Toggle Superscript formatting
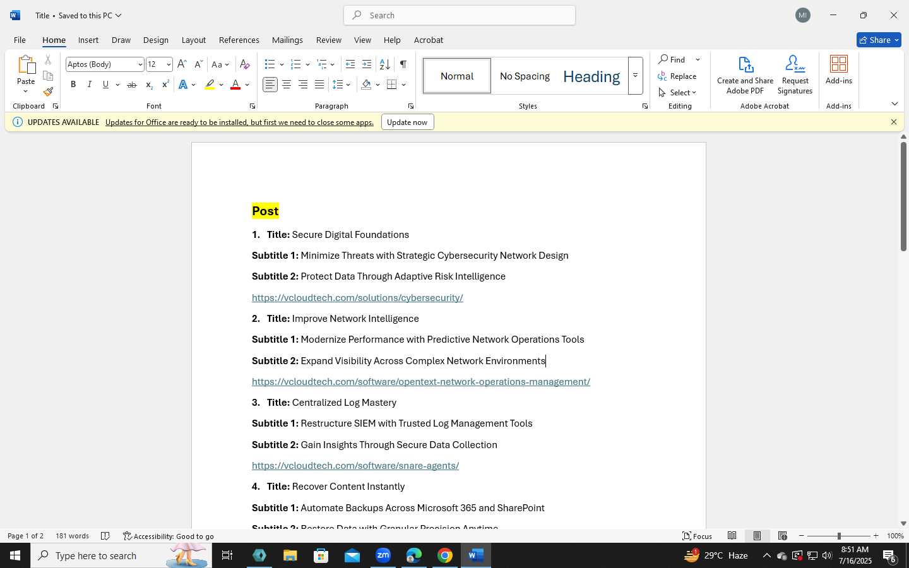This screenshot has height=568, width=909. 165,85
